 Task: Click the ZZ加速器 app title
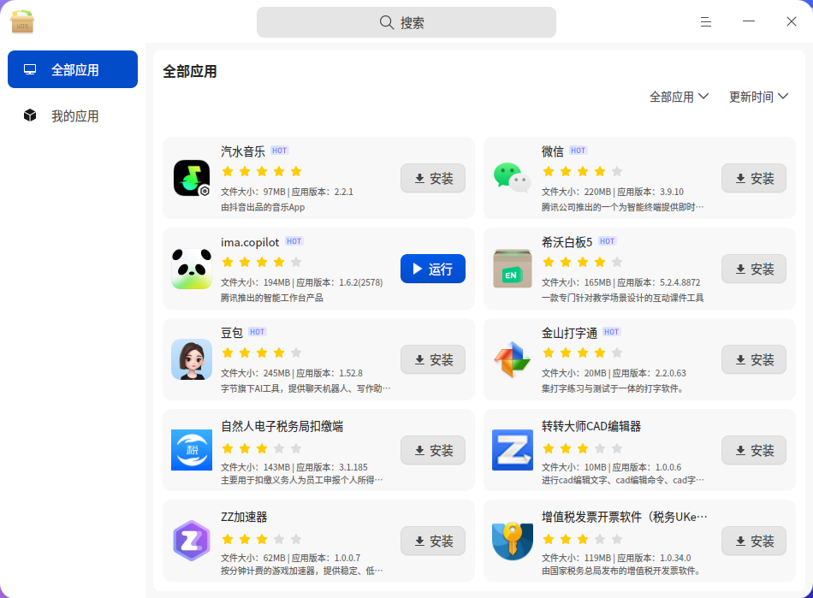pyautogui.click(x=244, y=517)
